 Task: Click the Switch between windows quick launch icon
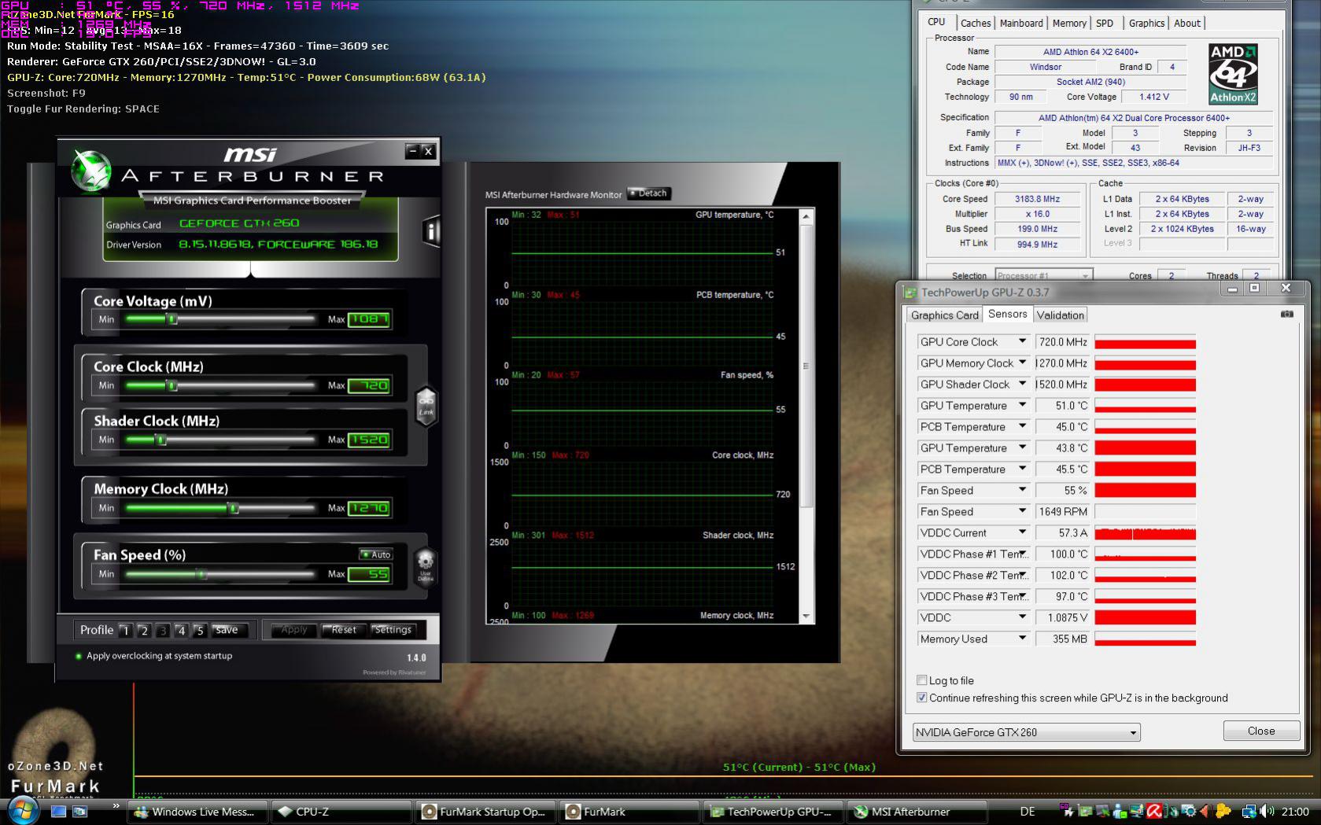point(79,812)
